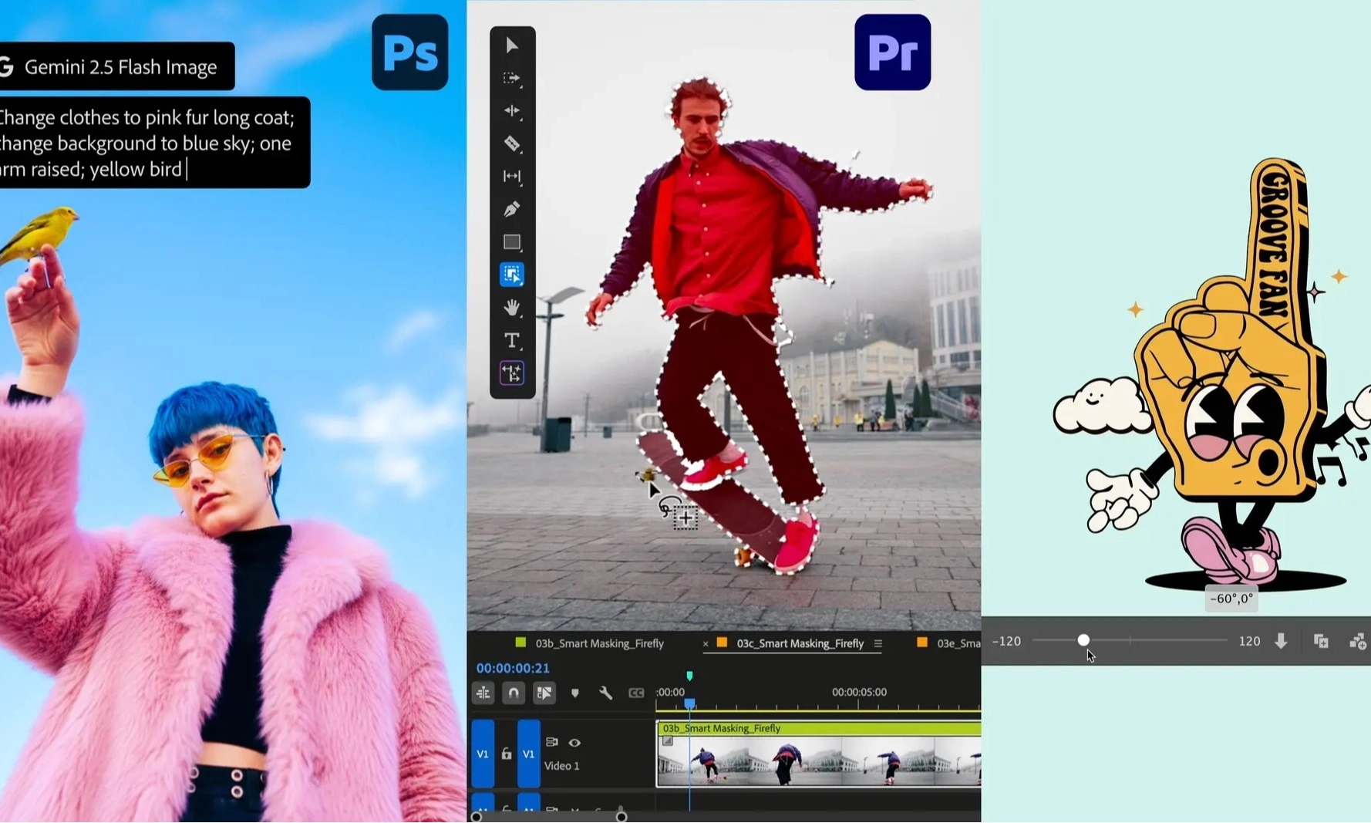Screen dimensions: 1371x823
Task: Switch to the 03b_Smart Masking_Firefly tab
Action: point(599,644)
